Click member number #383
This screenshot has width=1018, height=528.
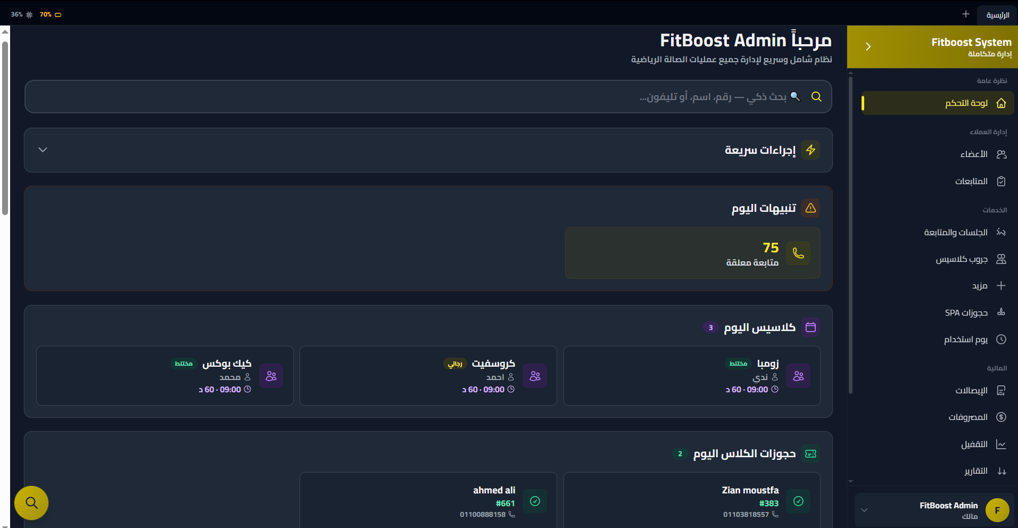[768, 504]
